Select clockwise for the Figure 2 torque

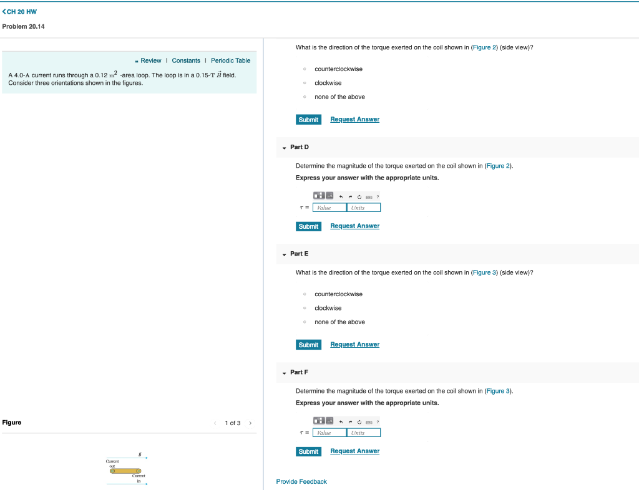tap(305, 83)
